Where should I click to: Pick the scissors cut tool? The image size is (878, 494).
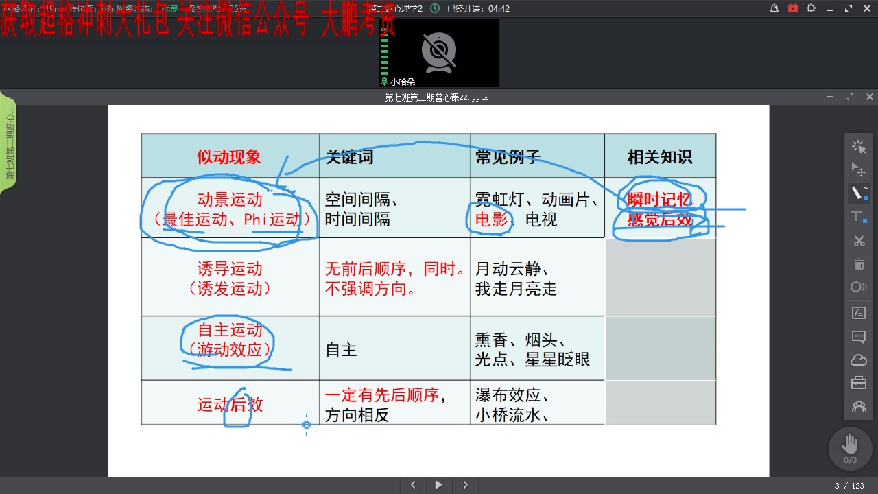click(x=859, y=241)
